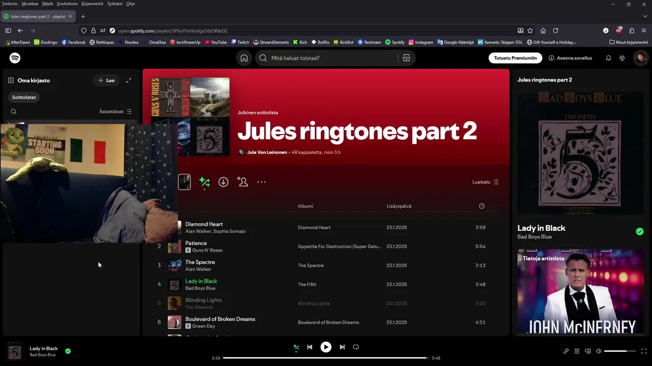The width and height of the screenshot is (652, 366).
Task: Open Jule Von Leinonen profile link
Action: pos(267,152)
